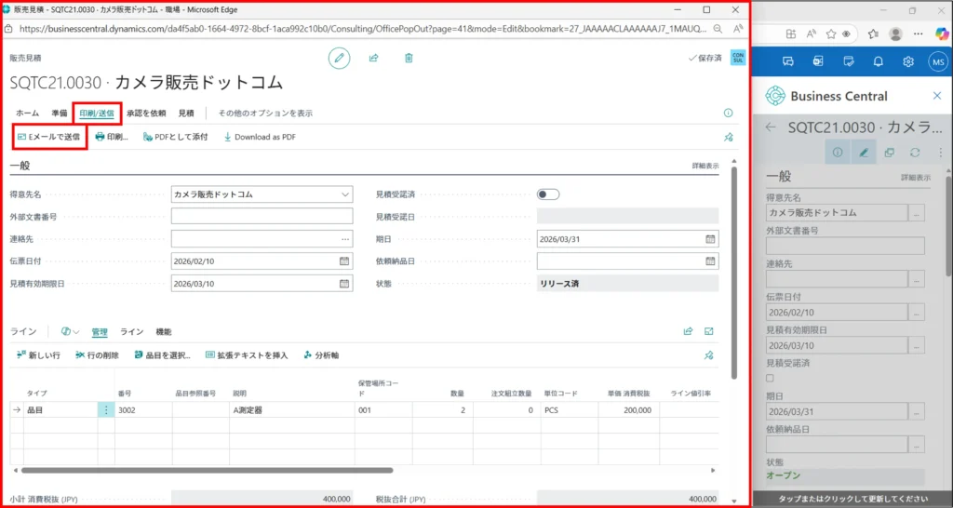Expand the 得意先名 dropdown
The height and width of the screenshot is (508, 953).
pyautogui.click(x=345, y=194)
